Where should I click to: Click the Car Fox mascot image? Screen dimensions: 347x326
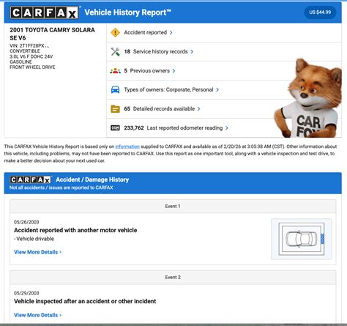click(x=310, y=98)
